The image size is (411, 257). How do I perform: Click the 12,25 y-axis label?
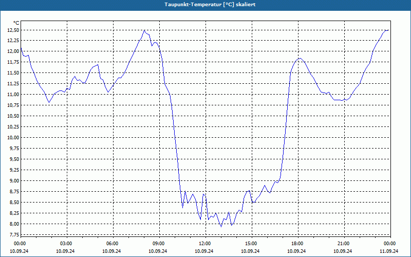tap(13, 41)
